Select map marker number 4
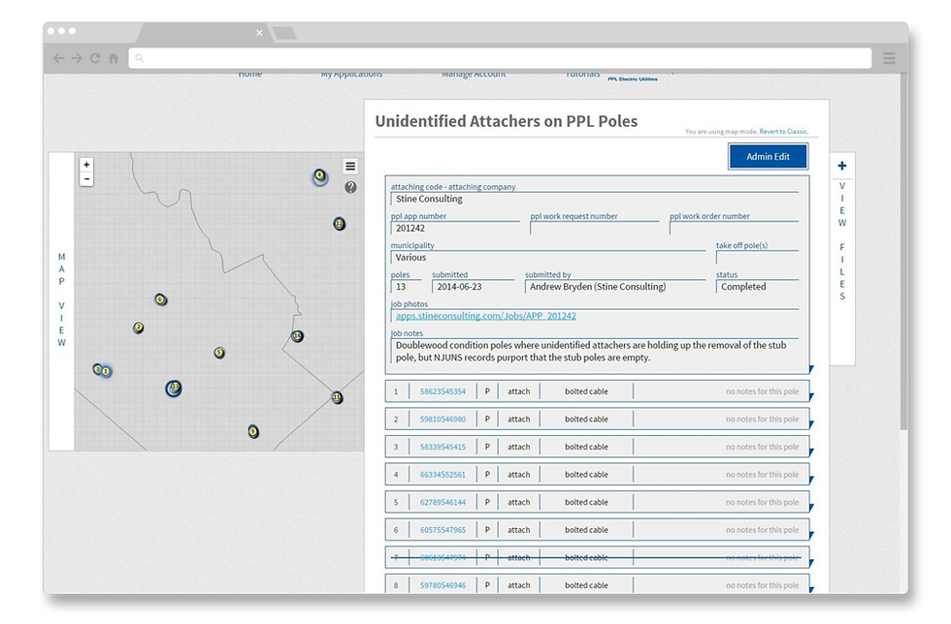This screenshot has height=624, width=951. coord(319,176)
